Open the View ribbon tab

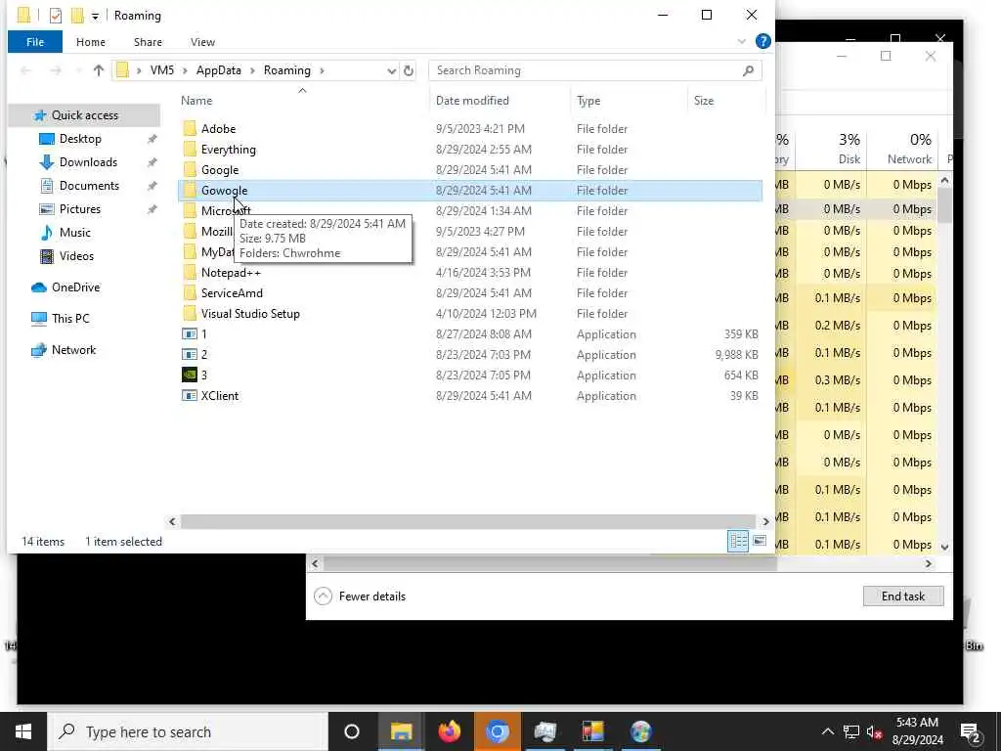coord(202,41)
